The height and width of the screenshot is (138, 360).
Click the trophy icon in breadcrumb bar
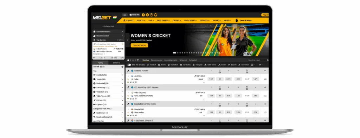(138, 60)
